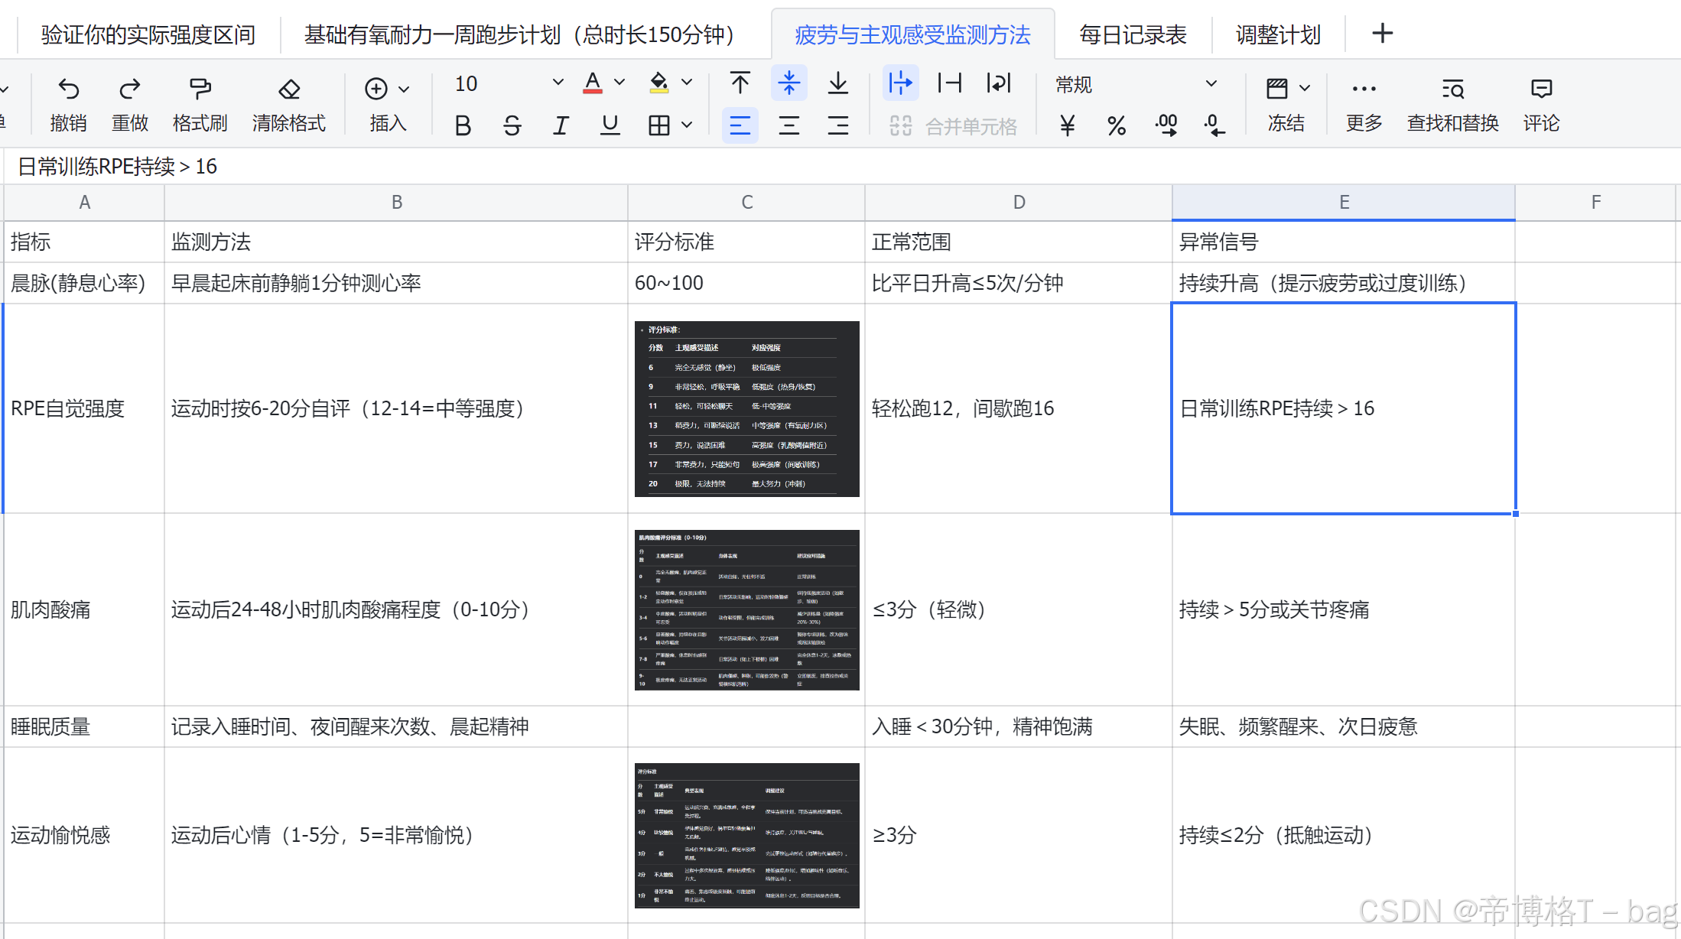
Task: Toggle center horizontal alignment
Action: (x=789, y=125)
